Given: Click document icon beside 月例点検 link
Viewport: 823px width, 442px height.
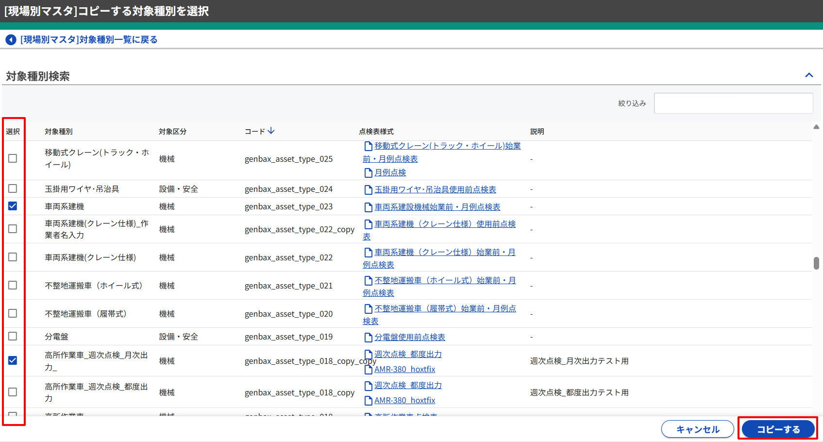Looking at the screenshot, I should coord(368,173).
